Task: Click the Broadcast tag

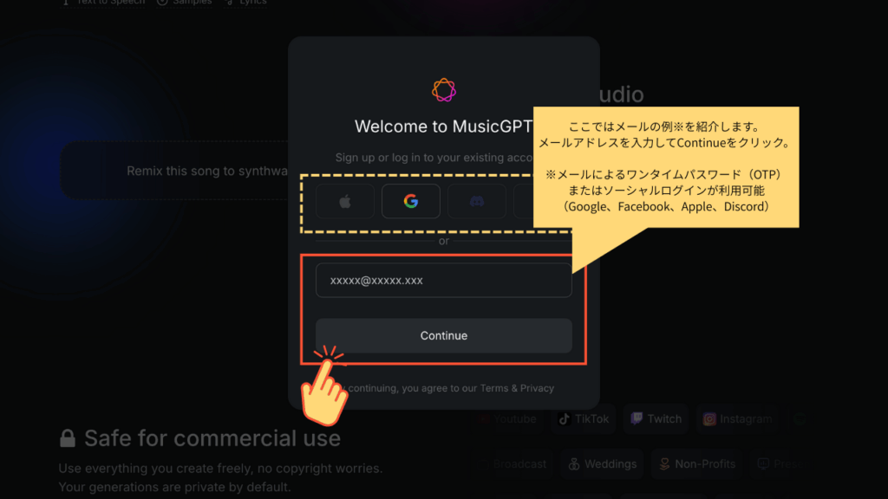Action: [x=520, y=463]
